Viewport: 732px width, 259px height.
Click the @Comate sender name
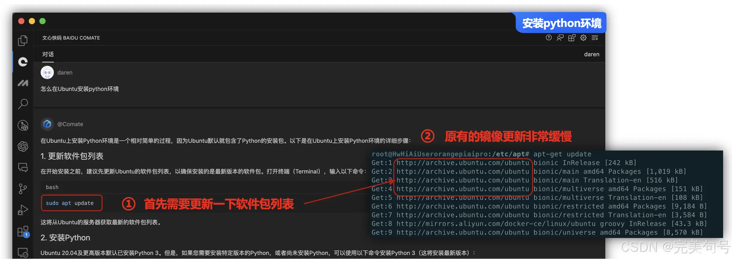[x=70, y=124]
